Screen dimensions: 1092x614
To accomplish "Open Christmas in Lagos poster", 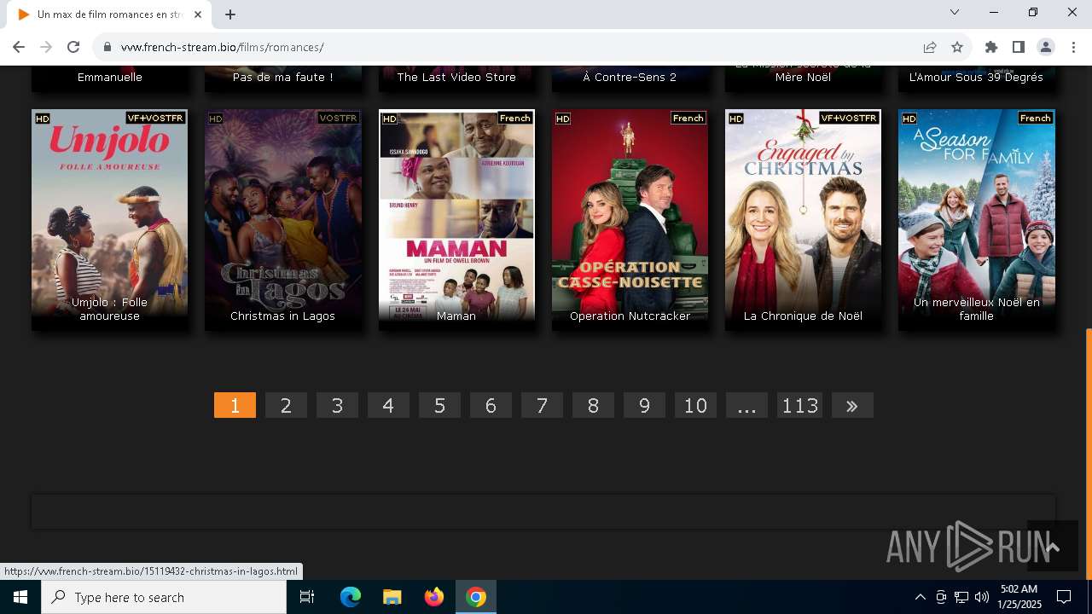I will (282, 220).
